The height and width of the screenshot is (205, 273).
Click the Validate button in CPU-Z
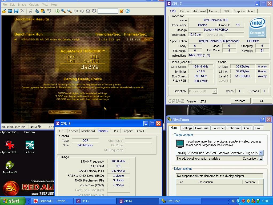pos(240,101)
